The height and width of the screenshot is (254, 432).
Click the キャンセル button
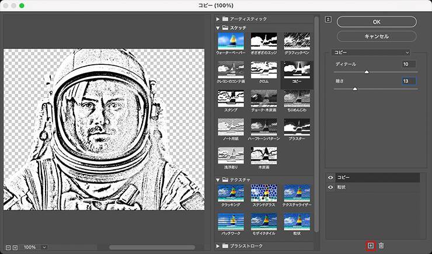(x=376, y=36)
